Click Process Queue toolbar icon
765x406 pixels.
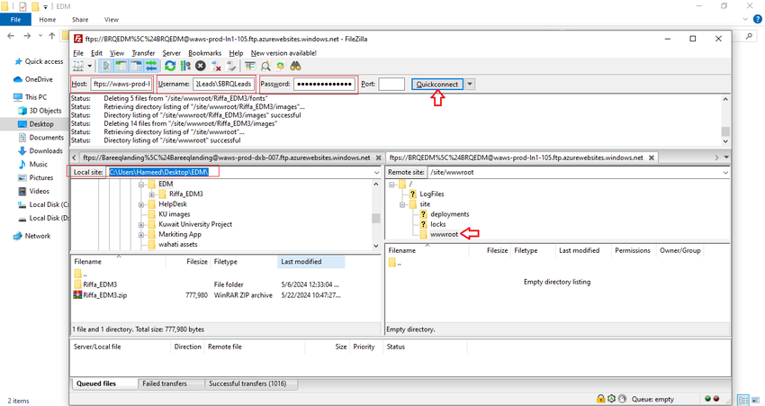pyautogui.click(x=184, y=66)
